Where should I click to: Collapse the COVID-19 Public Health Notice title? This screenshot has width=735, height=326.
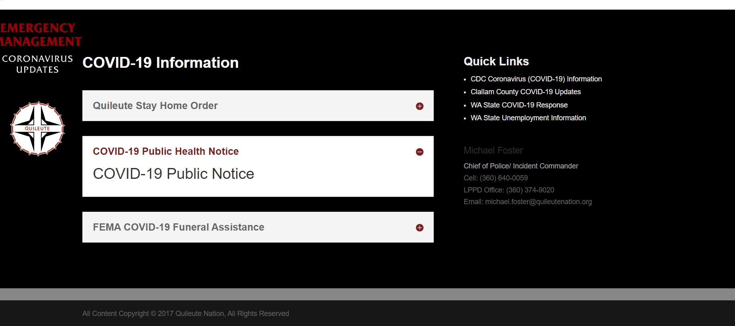(165, 152)
